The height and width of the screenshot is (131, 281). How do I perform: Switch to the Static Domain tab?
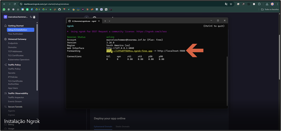click(123, 127)
